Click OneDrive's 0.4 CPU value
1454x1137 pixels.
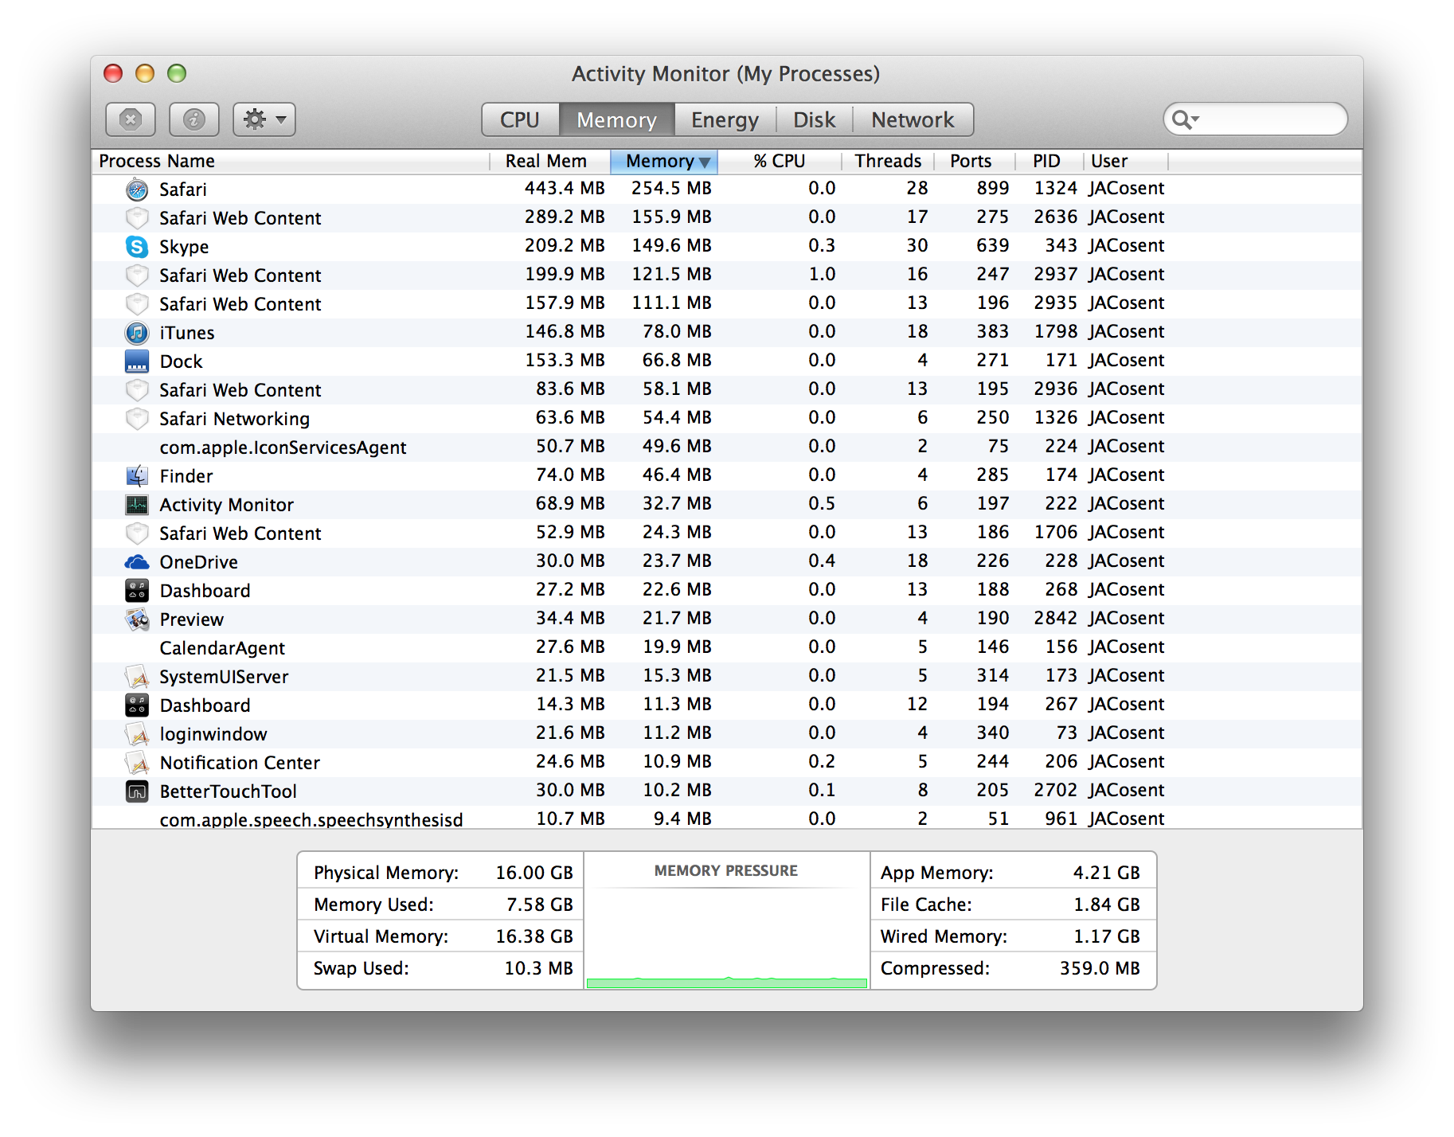click(x=822, y=561)
